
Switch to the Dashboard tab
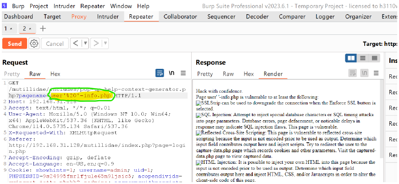click(19, 17)
